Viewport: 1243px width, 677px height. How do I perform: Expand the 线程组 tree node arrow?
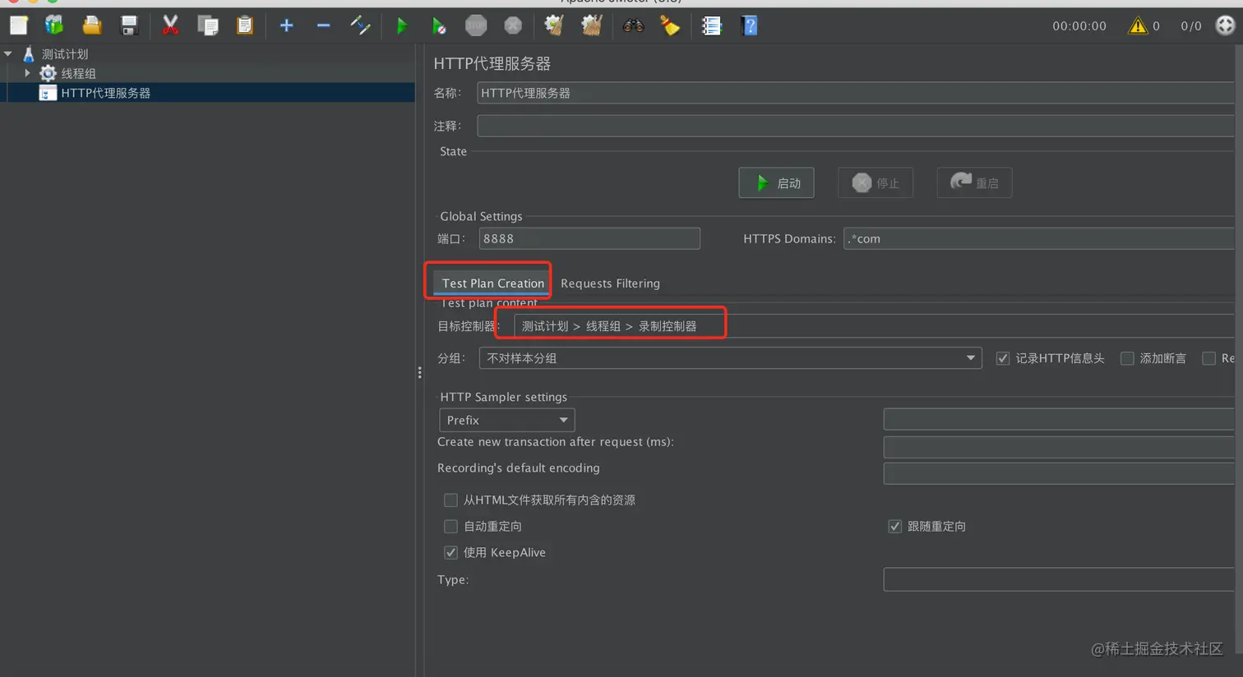[x=27, y=73]
